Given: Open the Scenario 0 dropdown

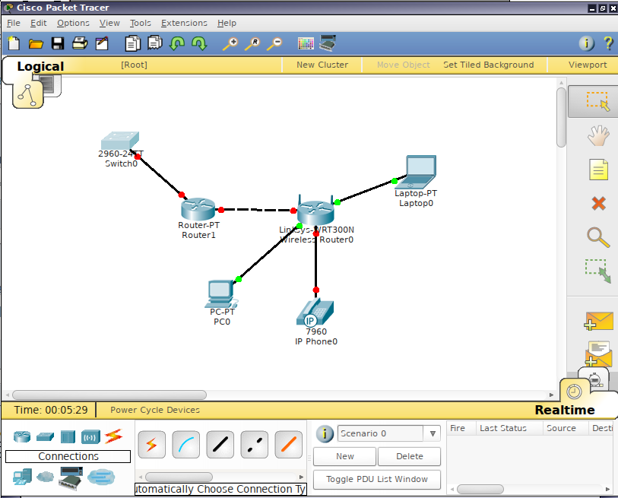Looking at the screenshot, I should (433, 433).
